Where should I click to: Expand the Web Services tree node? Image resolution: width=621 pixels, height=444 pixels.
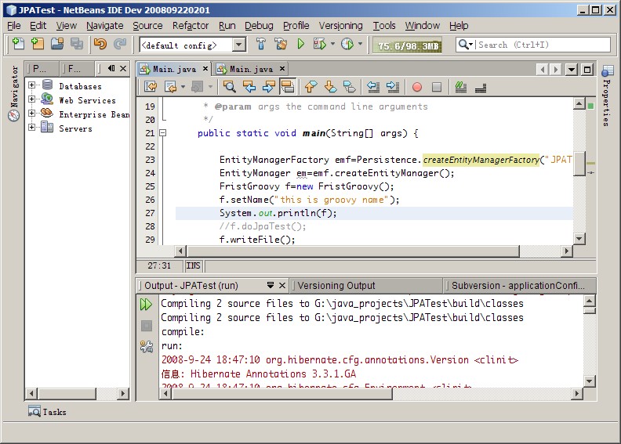point(31,99)
